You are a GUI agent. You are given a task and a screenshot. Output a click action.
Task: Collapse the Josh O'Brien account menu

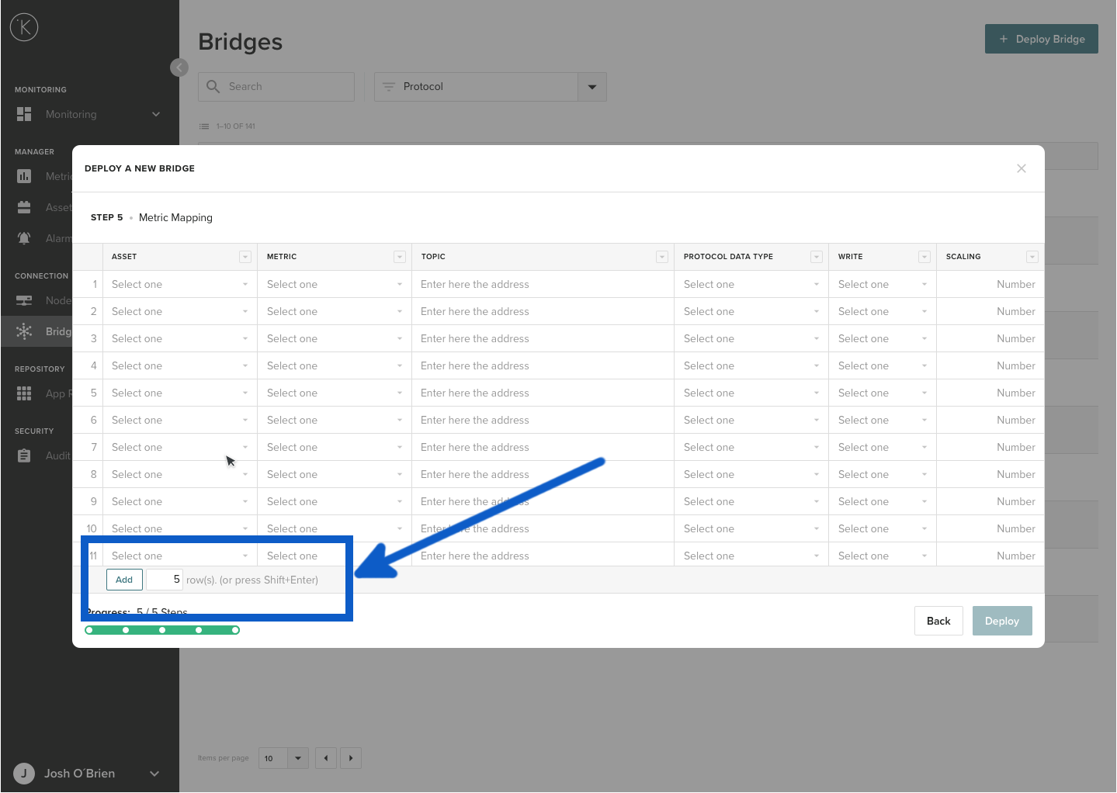point(154,774)
